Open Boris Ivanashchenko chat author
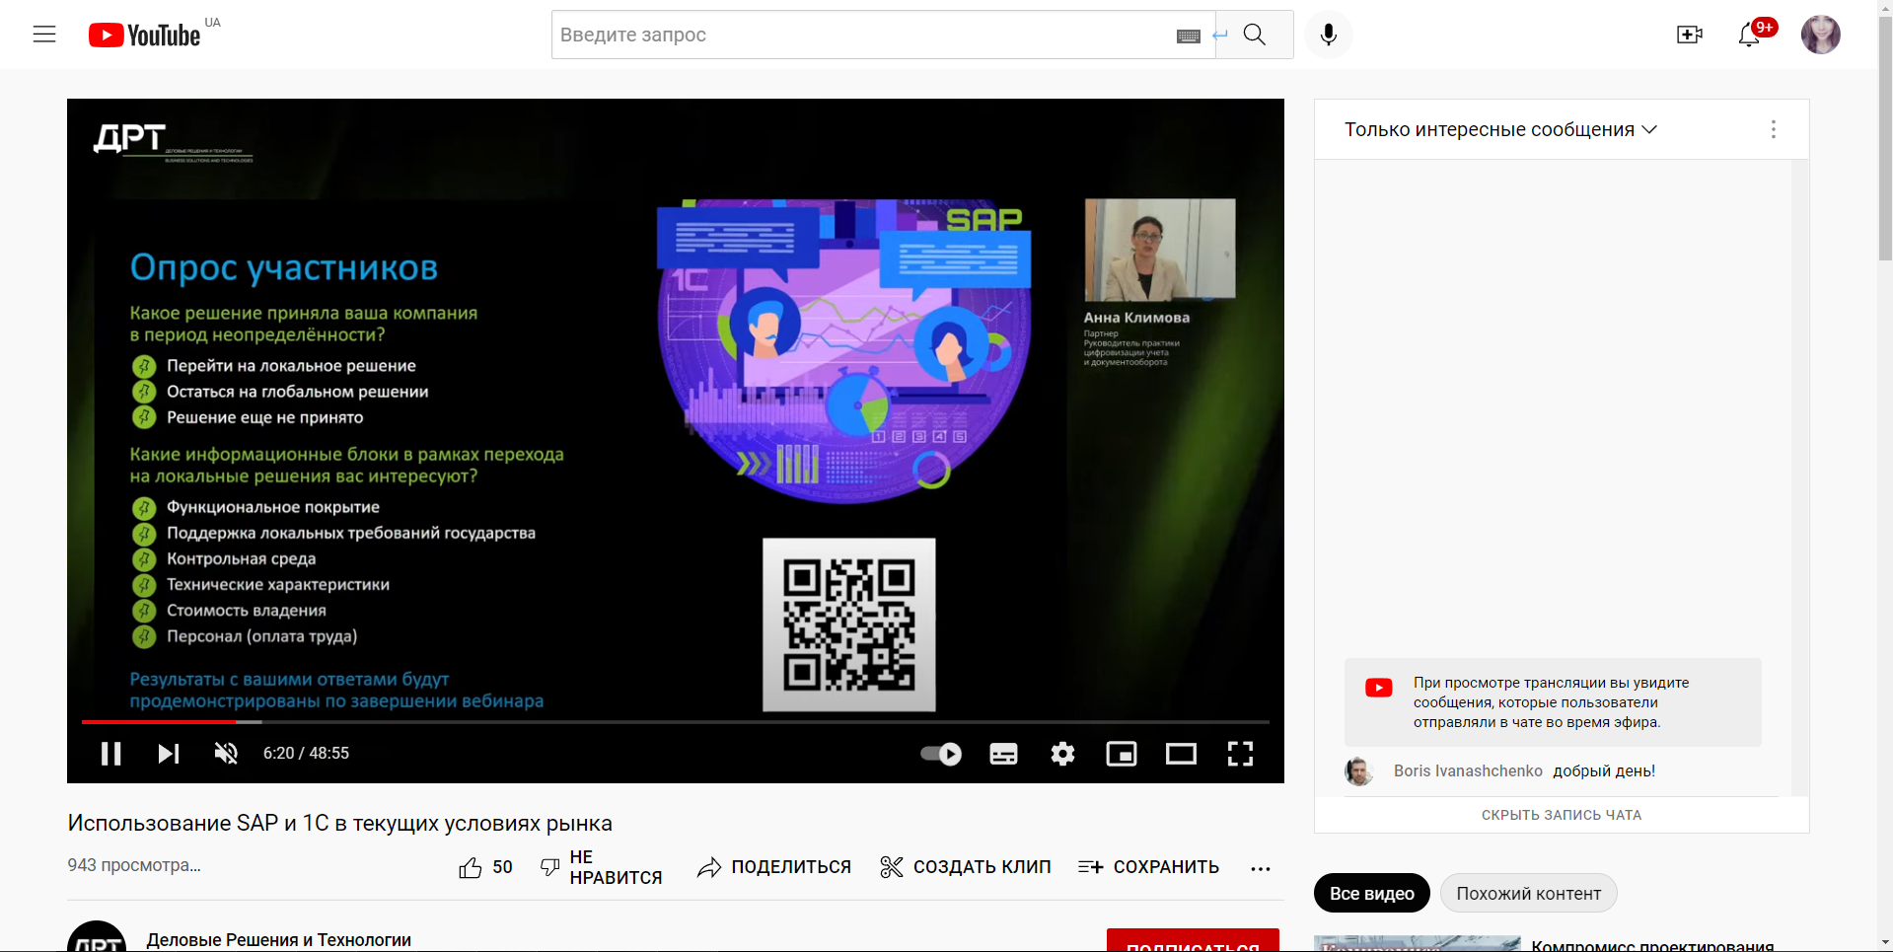This screenshot has width=1893, height=952. pyautogui.click(x=1468, y=770)
